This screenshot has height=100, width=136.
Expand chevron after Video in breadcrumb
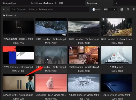36,9
